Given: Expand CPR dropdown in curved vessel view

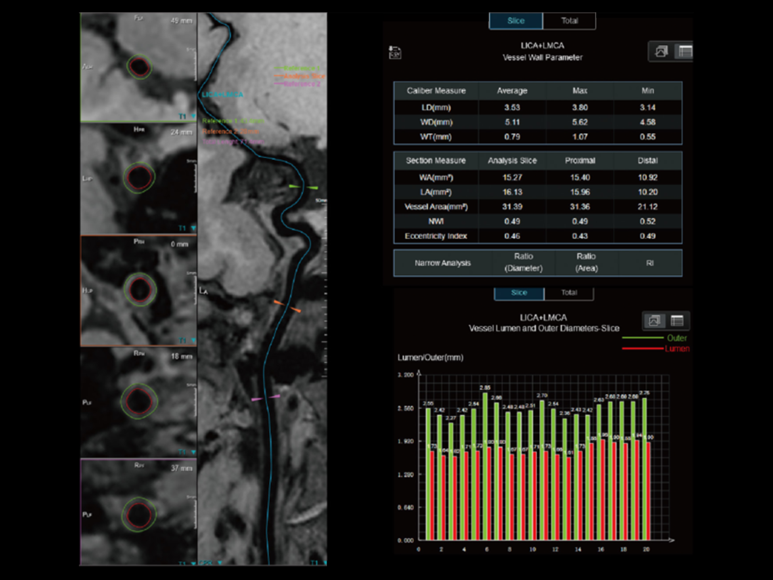Looking at the screenshot, I should [x=220, y=563].
